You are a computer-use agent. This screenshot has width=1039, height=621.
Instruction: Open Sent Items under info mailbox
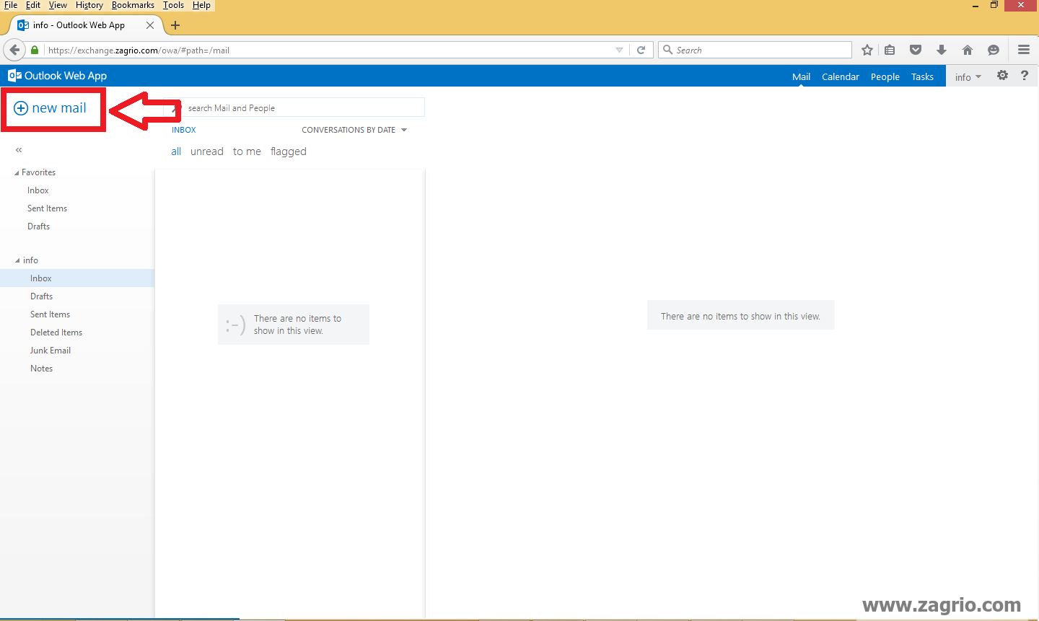coord(50,314)
